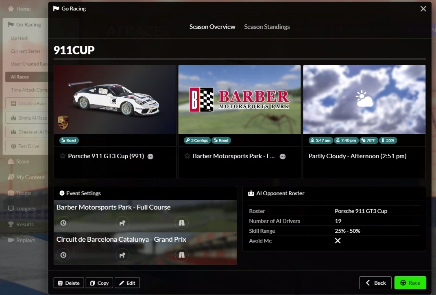Delete the 911CUP season
The image size is (436, 295).
tap(69, 283)
